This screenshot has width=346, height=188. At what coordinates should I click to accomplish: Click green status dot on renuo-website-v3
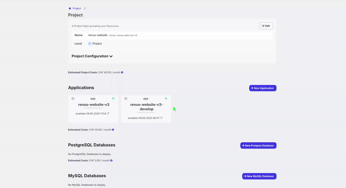113,98
